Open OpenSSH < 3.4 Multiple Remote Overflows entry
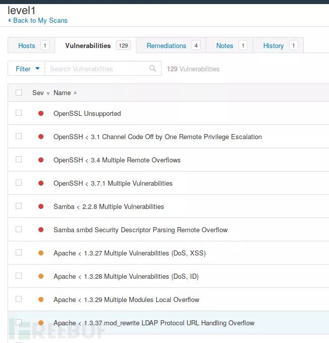Viewport: 329px width, 343px height. (117, 160)
